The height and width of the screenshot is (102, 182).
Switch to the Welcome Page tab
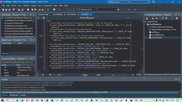tap(43, 14)
